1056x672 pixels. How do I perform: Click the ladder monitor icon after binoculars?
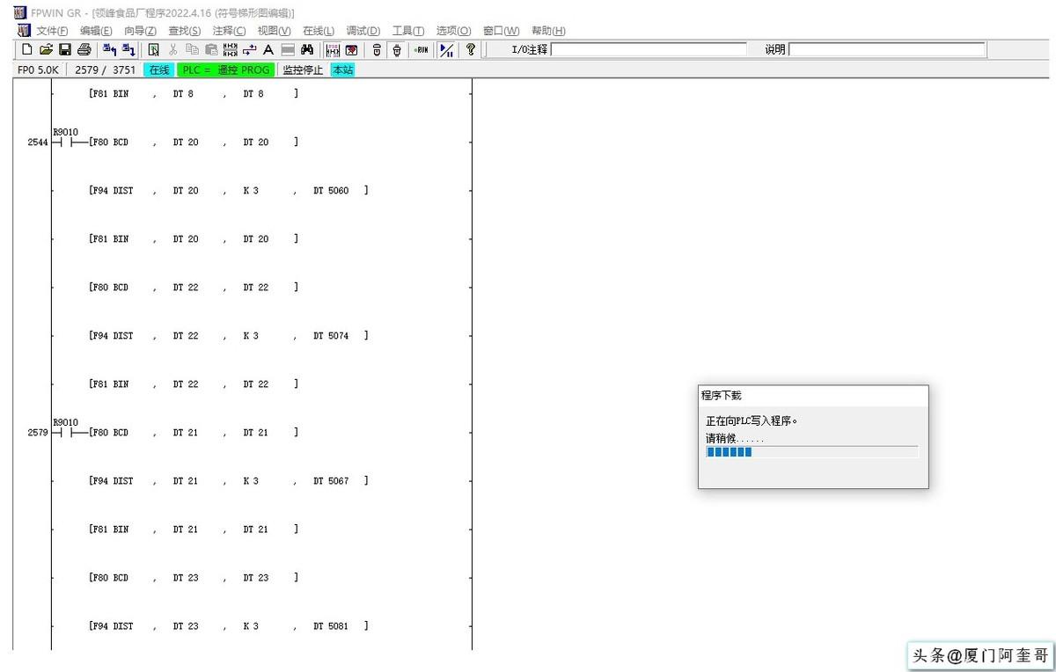coord(333,50)
